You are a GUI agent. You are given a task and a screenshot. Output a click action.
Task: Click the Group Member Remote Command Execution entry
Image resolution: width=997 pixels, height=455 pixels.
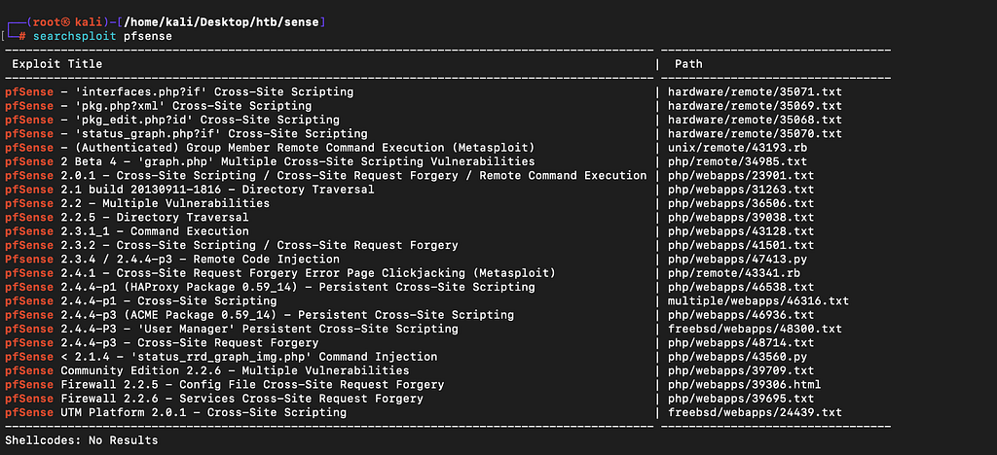point(271,148)
